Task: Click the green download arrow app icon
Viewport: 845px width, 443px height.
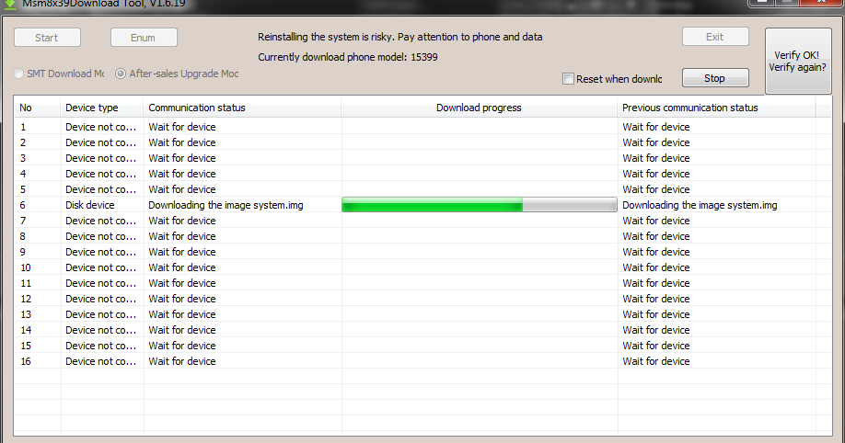Action: coord(10,5)
